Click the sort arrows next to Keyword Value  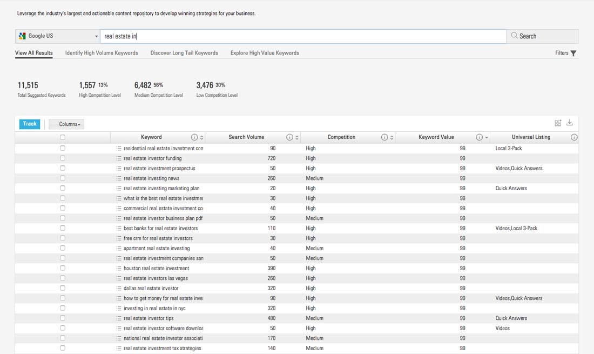487,137
